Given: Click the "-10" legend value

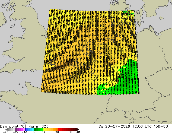Looking at the screenshot, I should 24,132.
